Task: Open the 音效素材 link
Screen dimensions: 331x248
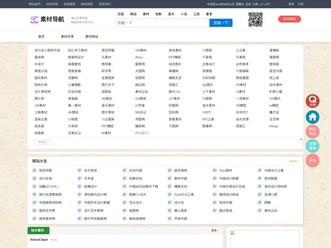Action: pyautogui.click(x=175, y=51)
